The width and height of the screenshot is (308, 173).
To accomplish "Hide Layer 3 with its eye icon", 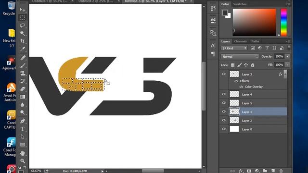I will (224, 74).
